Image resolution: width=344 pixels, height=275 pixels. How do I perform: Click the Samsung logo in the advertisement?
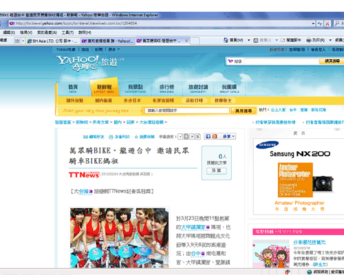point(267,145)
